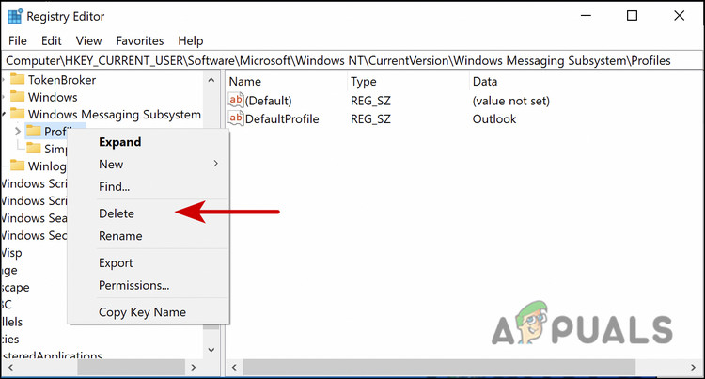705x379 pixels.
Task: Click the Windows Messaging Subsystem folder icon
Action: click(x=17, y=114)
